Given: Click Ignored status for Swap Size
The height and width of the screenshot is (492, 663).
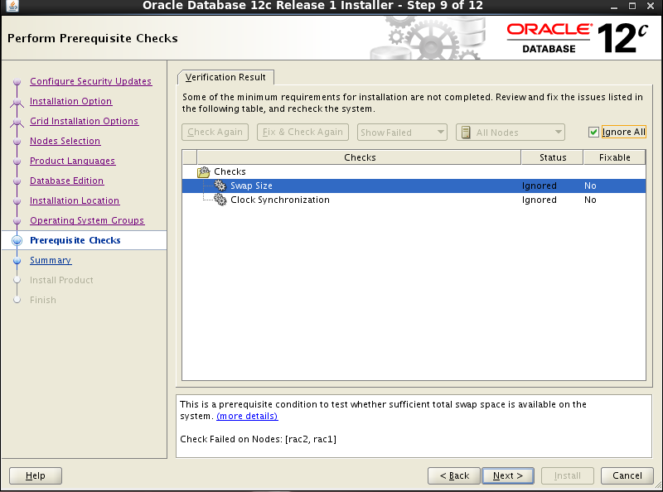Looking at the screenshot, I should tap(540, 186).
